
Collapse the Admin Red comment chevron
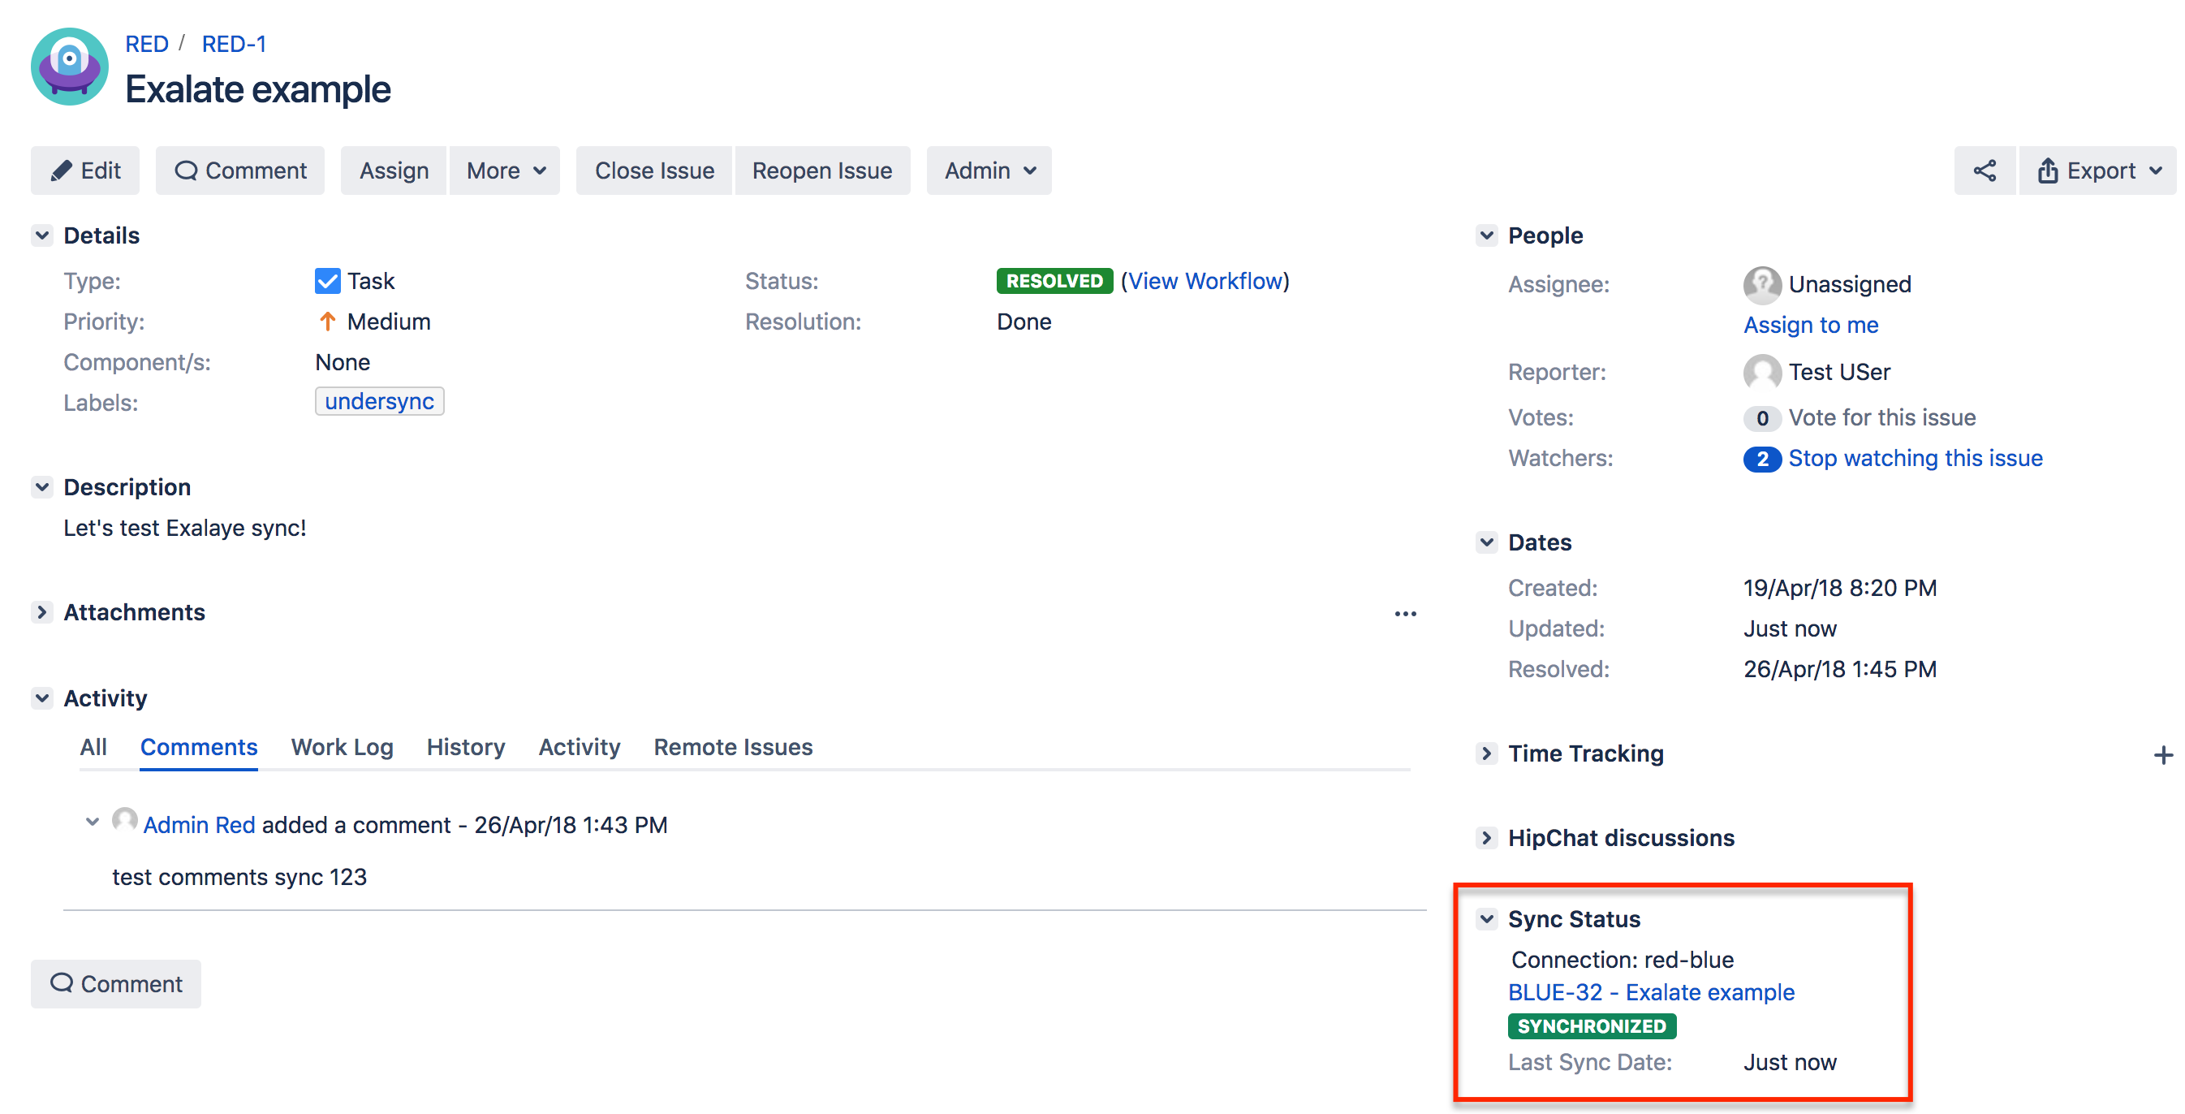tap(93, 823)
